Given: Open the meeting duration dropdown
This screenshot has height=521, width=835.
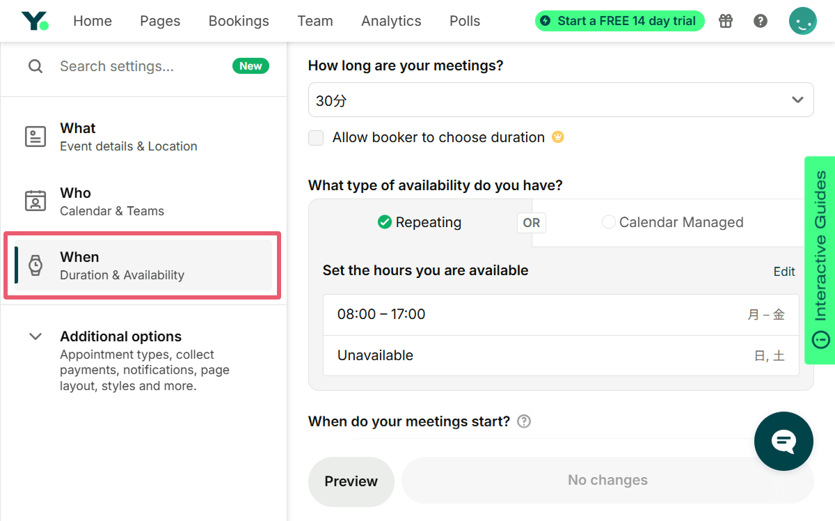Looking at the screenshot, I should point(560,100).
